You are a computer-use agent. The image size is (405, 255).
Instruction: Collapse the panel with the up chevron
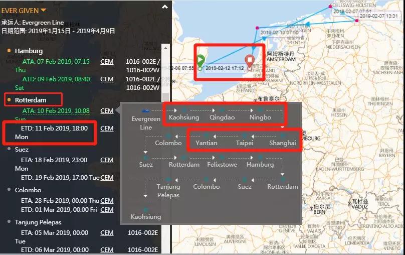tap(165, 7)
